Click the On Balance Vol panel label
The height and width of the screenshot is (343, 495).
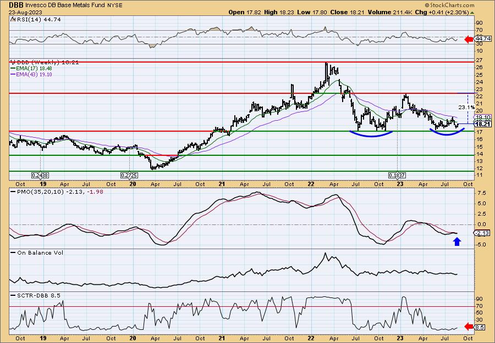[40, 252]
